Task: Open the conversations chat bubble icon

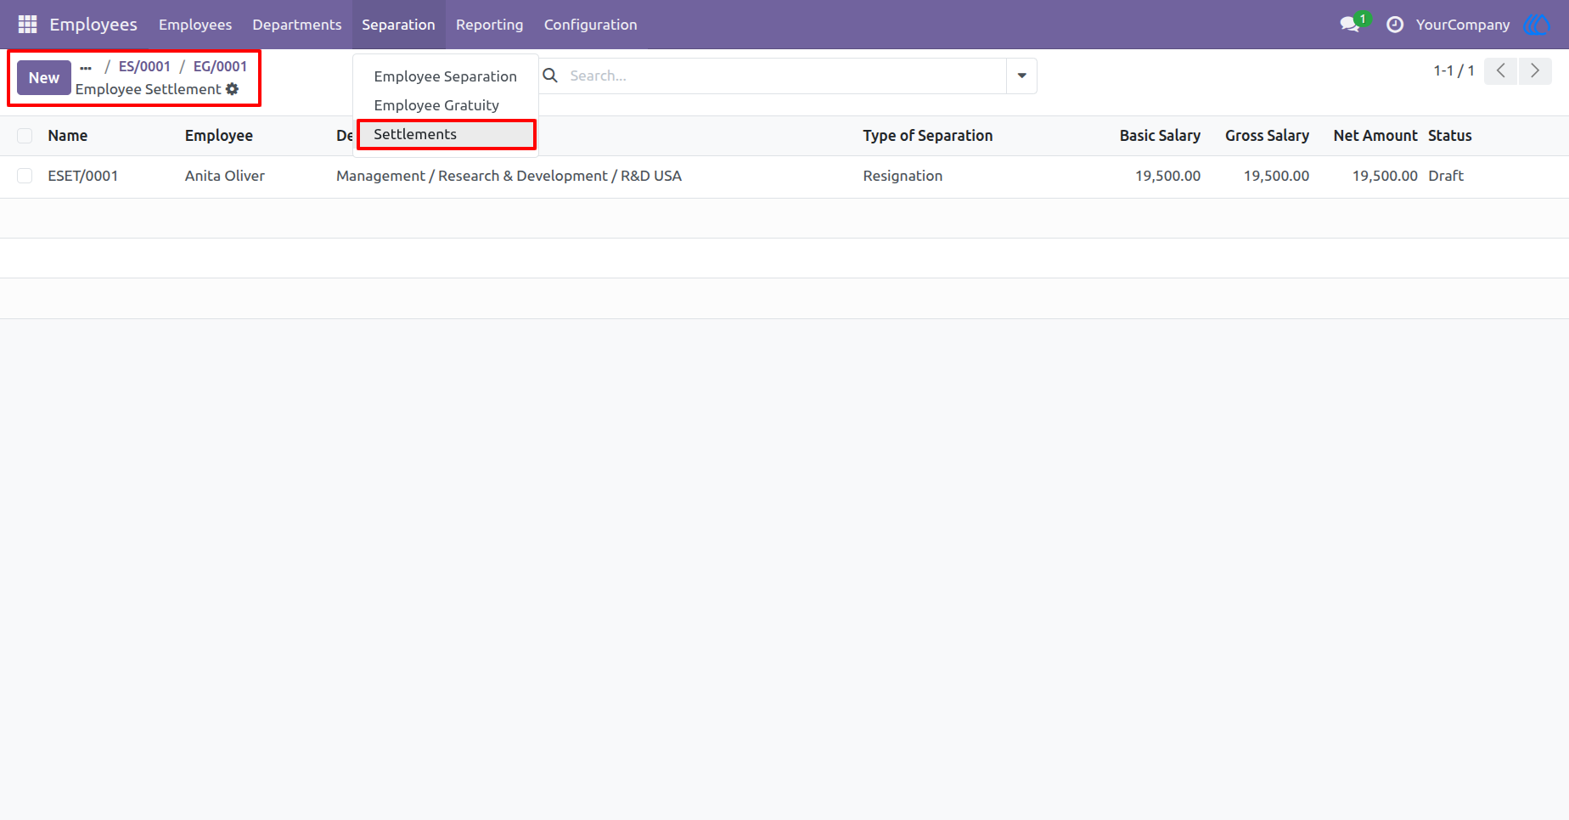Action: (x=1350, y=25)
